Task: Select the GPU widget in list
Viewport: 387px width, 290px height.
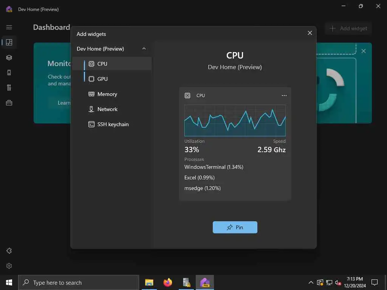Action: click(112, 79)
